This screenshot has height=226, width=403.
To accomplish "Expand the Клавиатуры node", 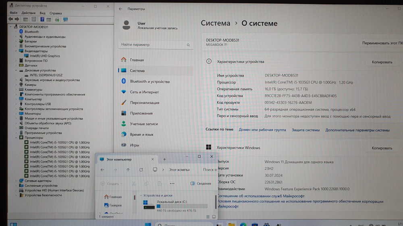I will coord(16,90).
